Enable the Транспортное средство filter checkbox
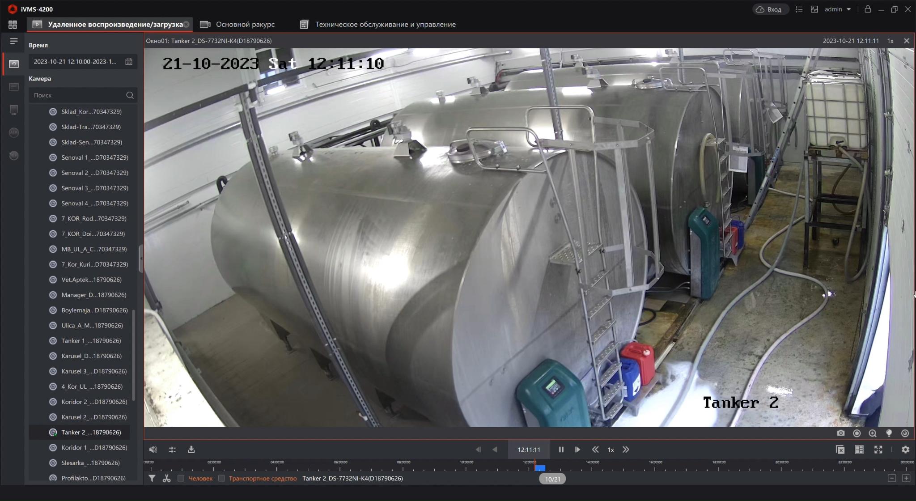916x501 pixels. (221, 478)
